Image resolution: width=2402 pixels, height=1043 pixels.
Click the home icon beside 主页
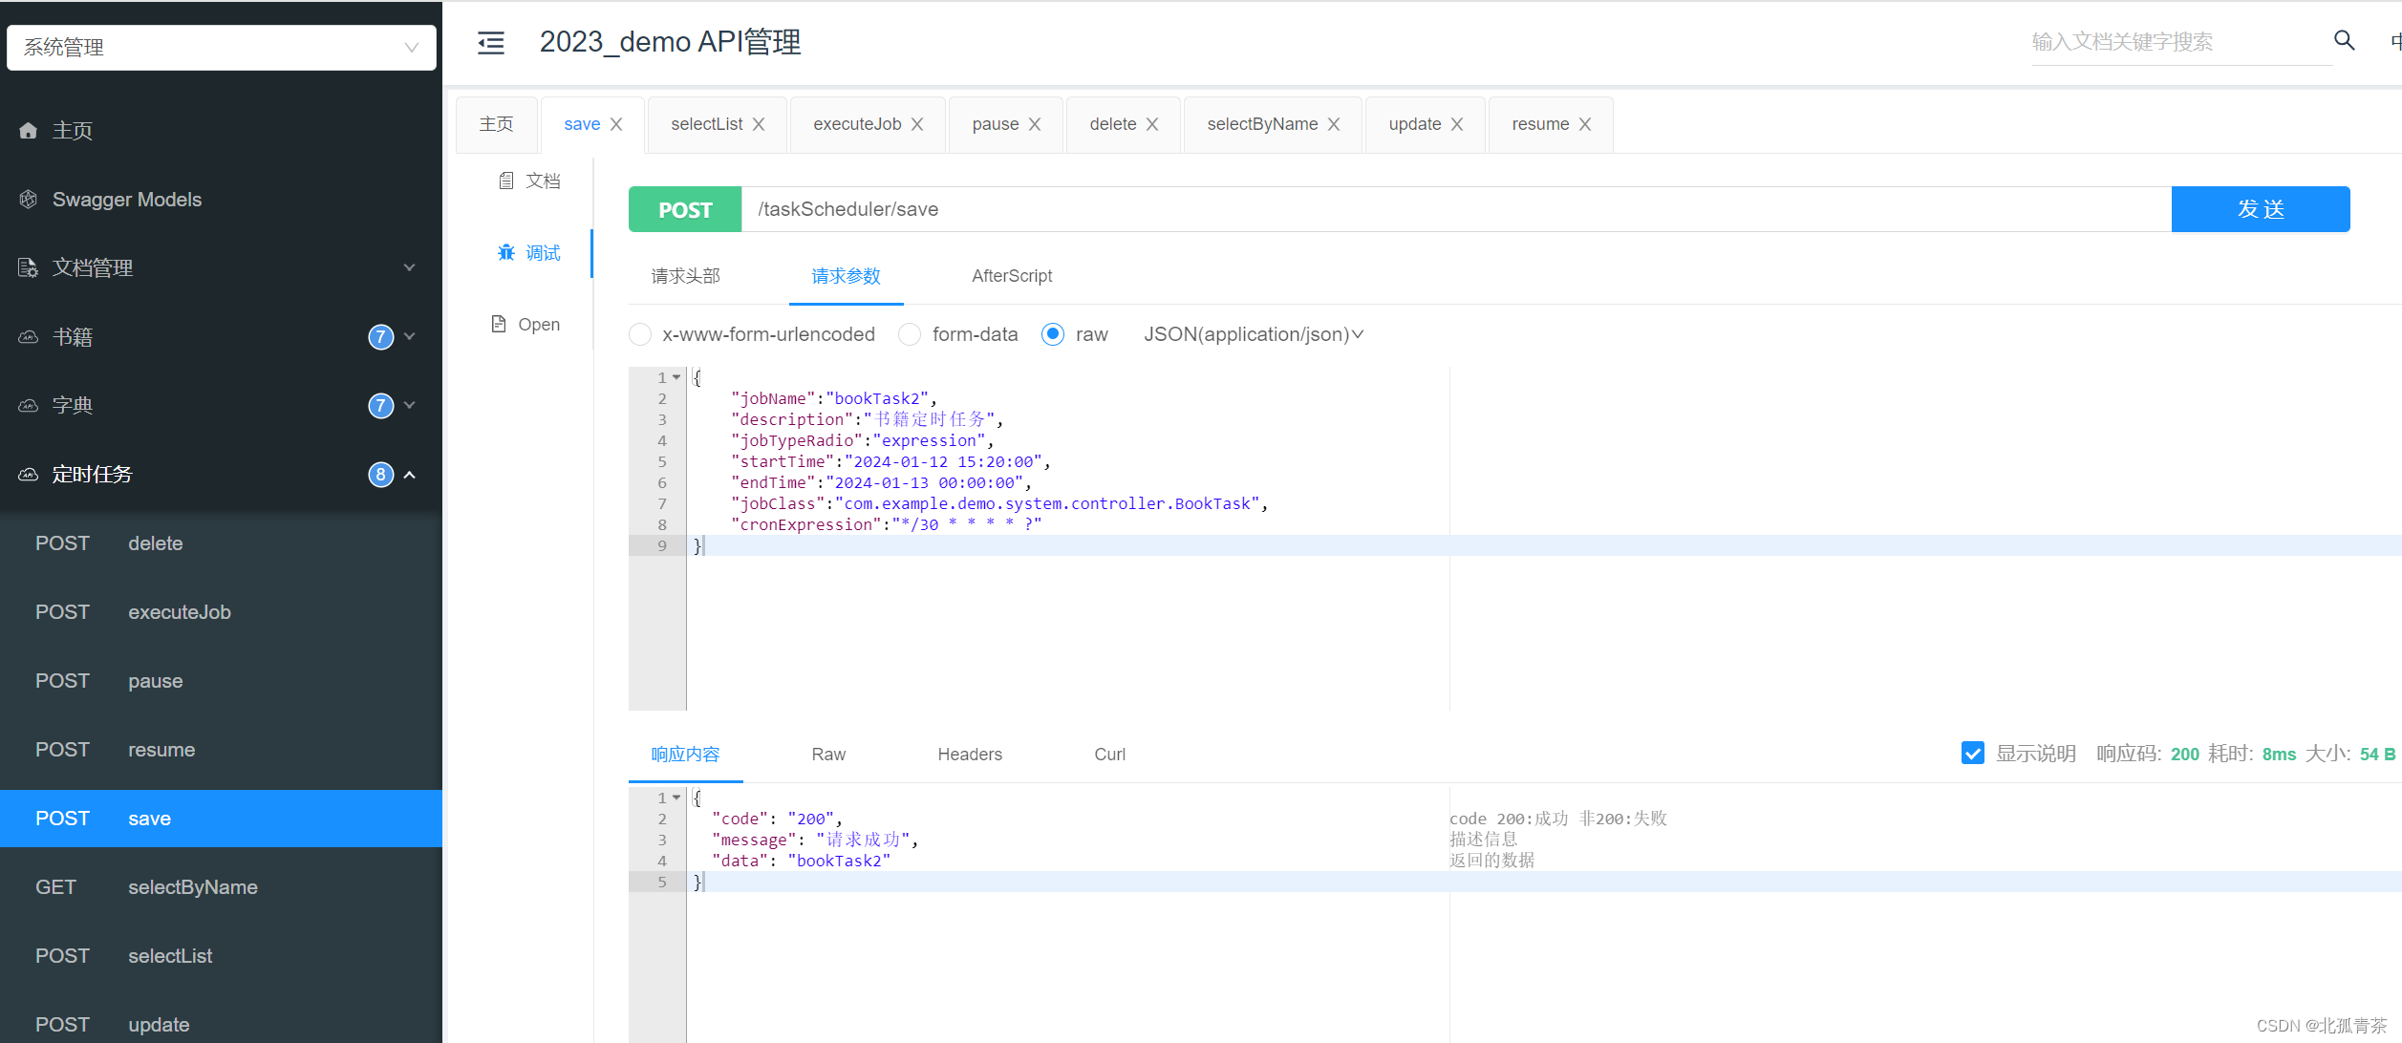coord(29,131)
